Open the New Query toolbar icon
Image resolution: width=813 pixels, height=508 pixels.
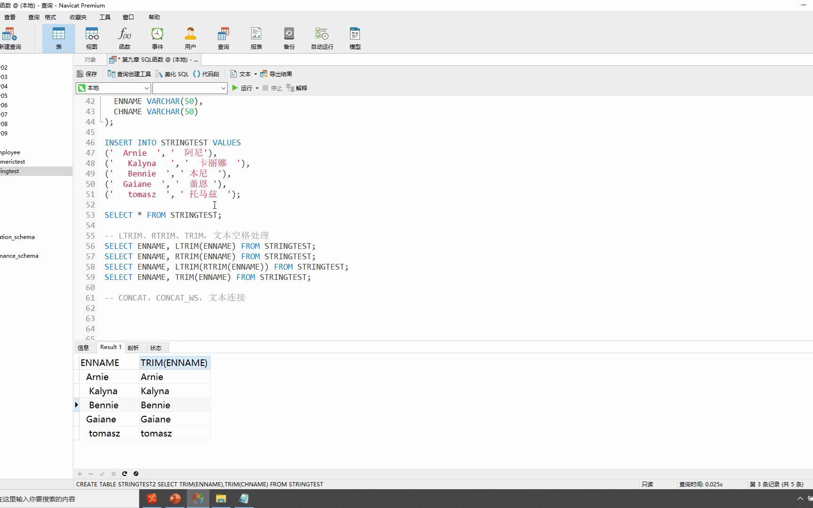click(10, 38)
